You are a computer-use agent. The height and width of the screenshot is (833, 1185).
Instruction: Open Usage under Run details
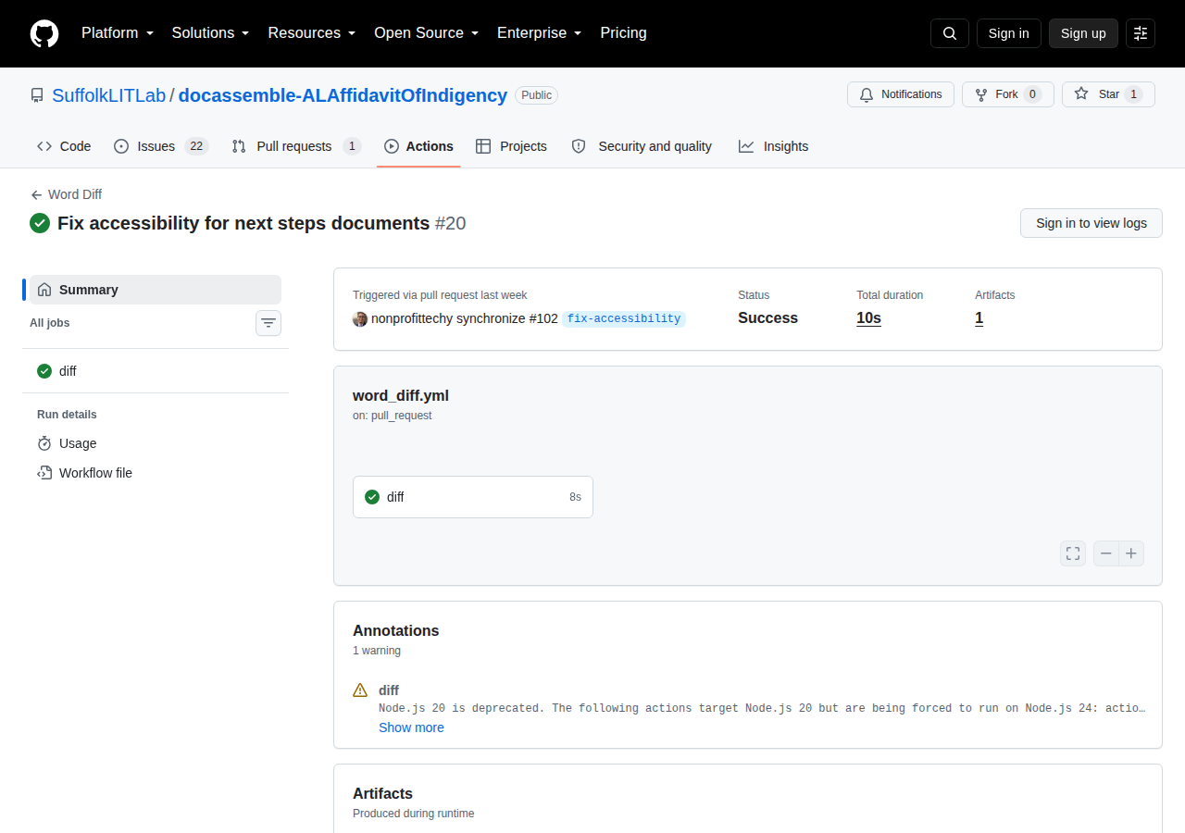click(156, 443)
